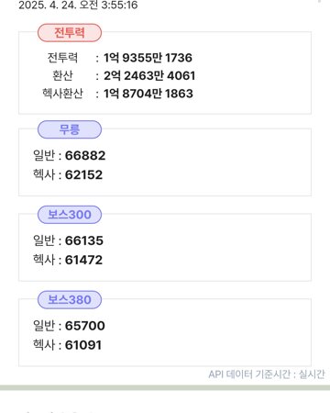Click the 일반 label in 보스300 card
The height and width of the screenshot is (413, 330).
[44, 240]
